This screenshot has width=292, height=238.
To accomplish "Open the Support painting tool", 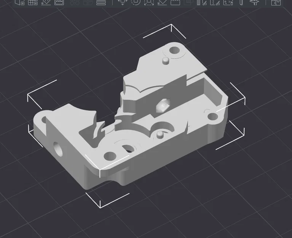I will click(x=202, y=2).
